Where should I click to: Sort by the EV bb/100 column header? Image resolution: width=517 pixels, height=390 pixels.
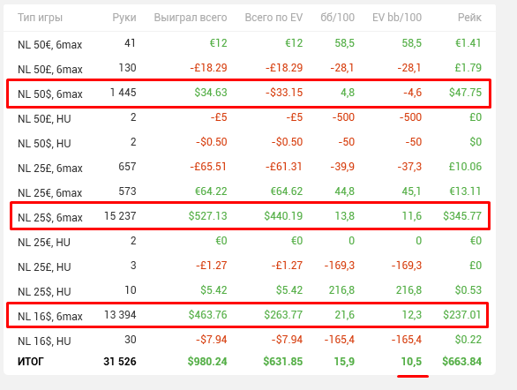(x=397, y=18)
